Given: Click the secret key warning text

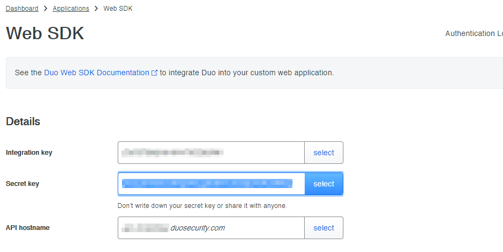Looking at the screenshot, I should click(202, 205).
